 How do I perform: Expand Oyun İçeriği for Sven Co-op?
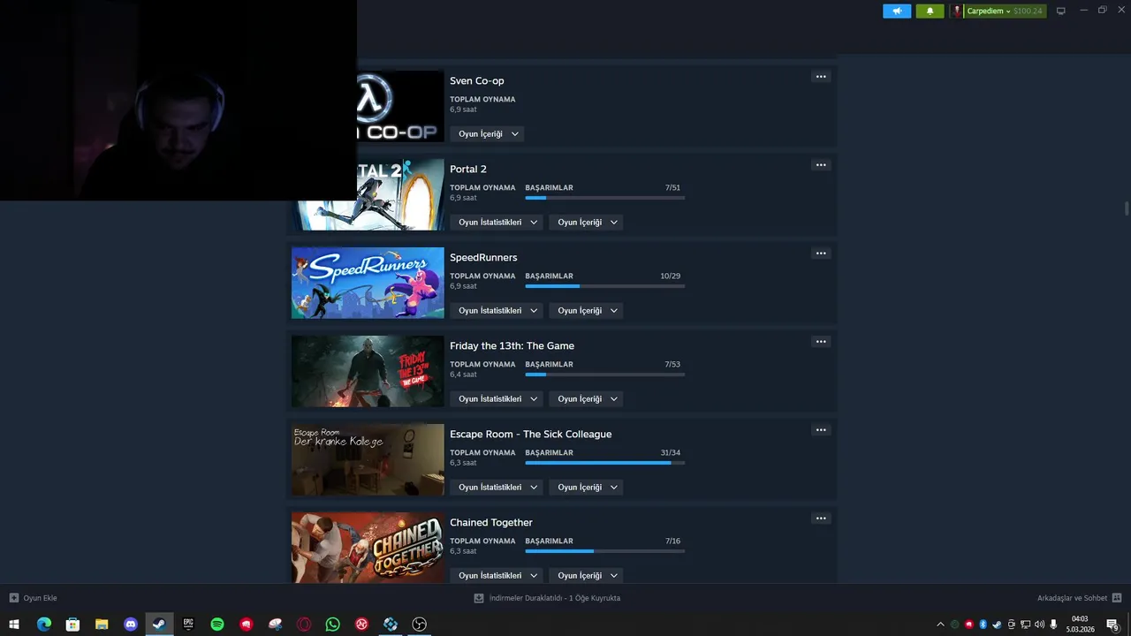(487, 134)
